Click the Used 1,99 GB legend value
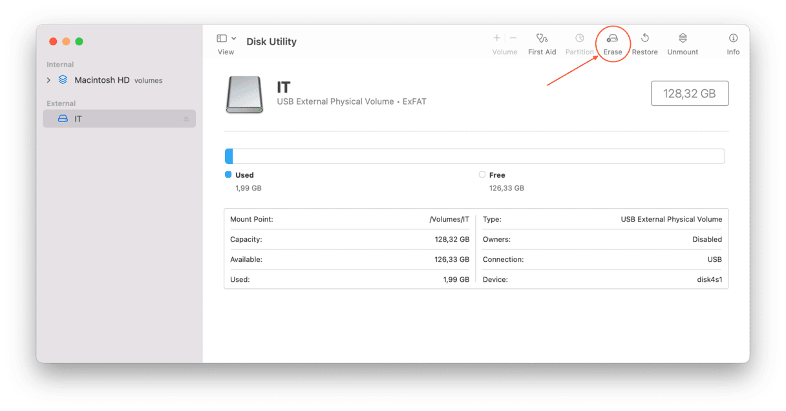The image size is (786, 411). tap(248, 188)
